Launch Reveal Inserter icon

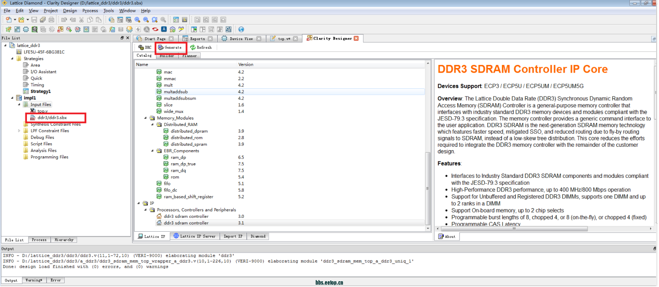point(69,29)
